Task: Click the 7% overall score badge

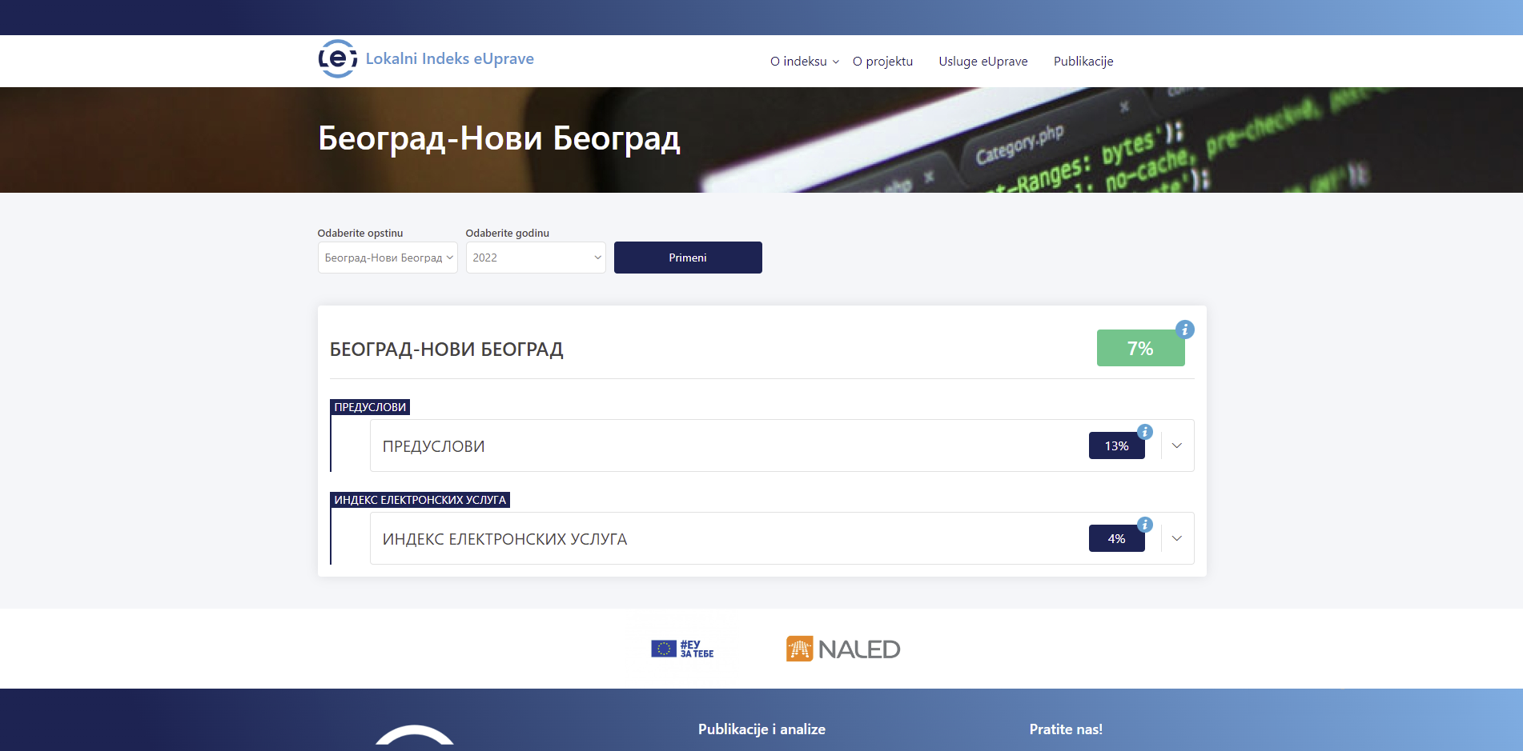Action: pos(1140,348)
